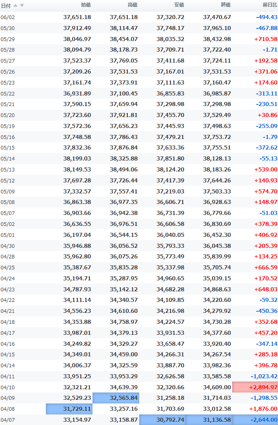Click closing value 38,432.98 on 05/29
This screenshot has height=425, width=278.
pos(217,39)
